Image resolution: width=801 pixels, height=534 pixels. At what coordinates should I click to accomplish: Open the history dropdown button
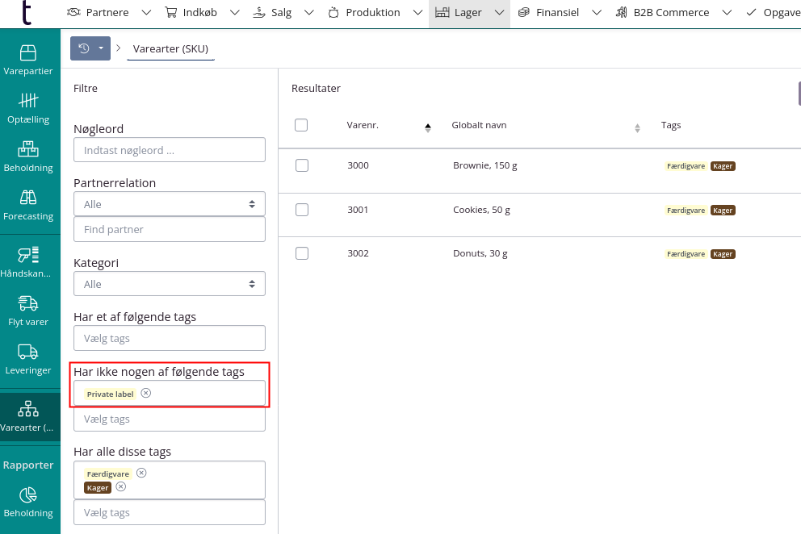[90, 48]
